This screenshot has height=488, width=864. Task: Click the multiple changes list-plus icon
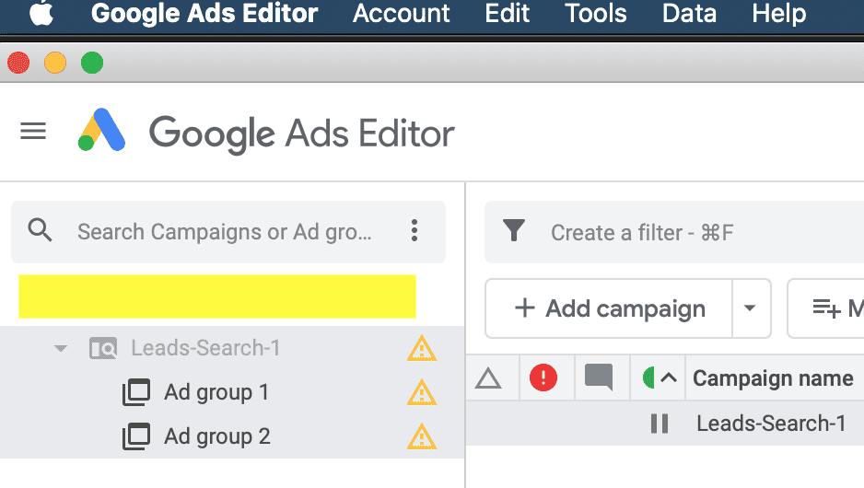point(826,308)
